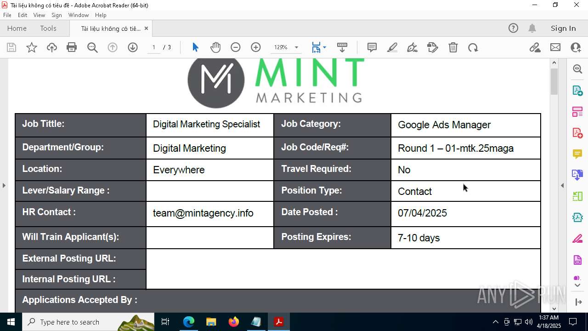Open notifications bell

(x=532, y=28)
